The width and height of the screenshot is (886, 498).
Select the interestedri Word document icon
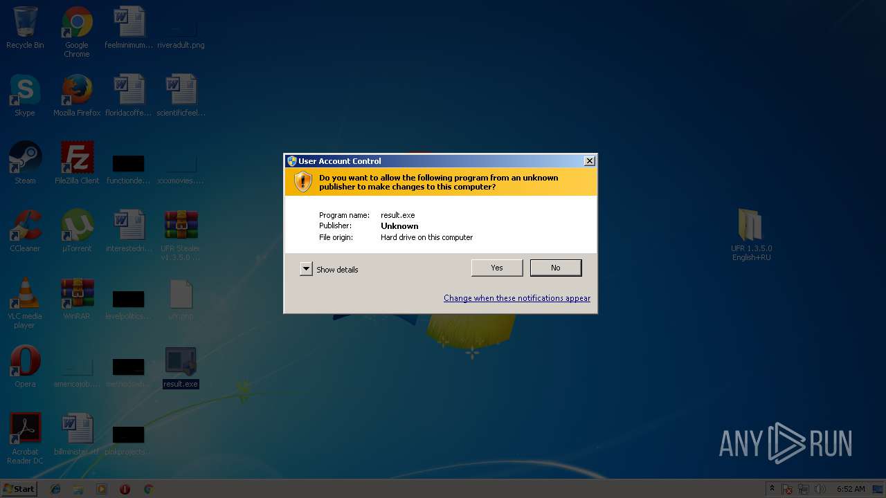(x=129, y=231)
